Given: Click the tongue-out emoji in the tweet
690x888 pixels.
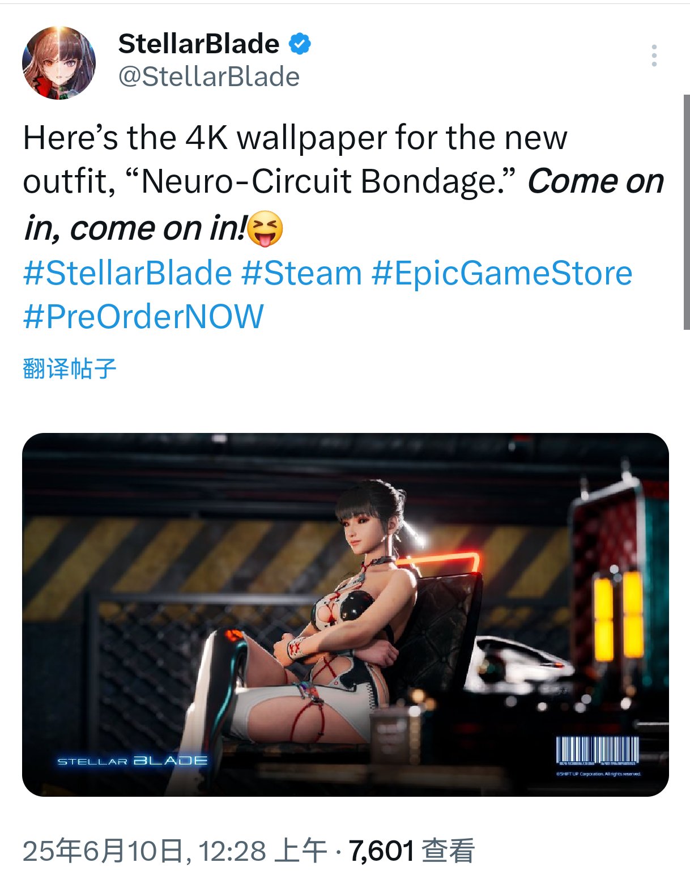Looking at the screenshot, I should [x=265, y=228].
